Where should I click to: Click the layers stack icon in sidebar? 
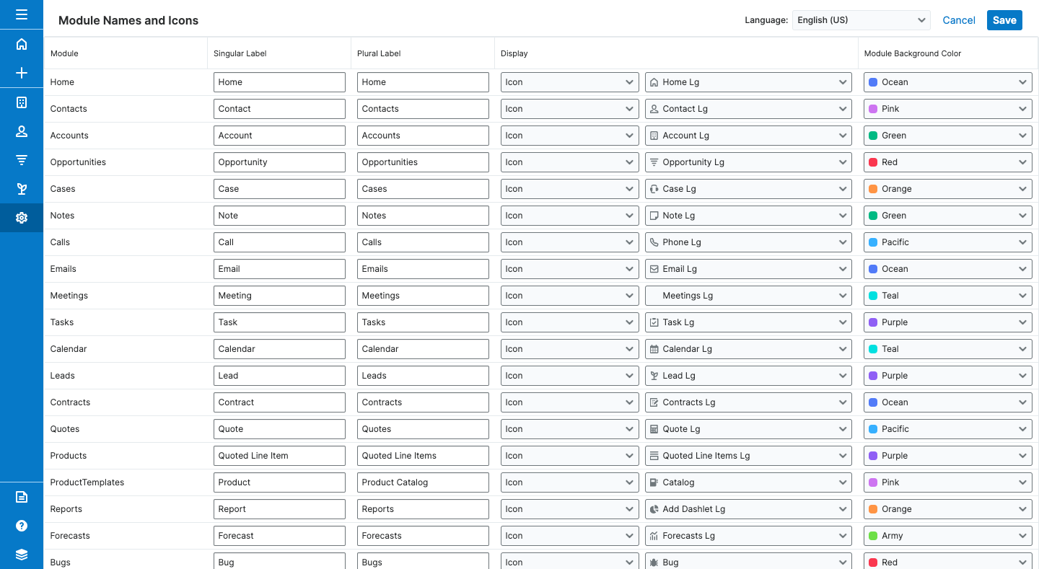pos(22,555)
